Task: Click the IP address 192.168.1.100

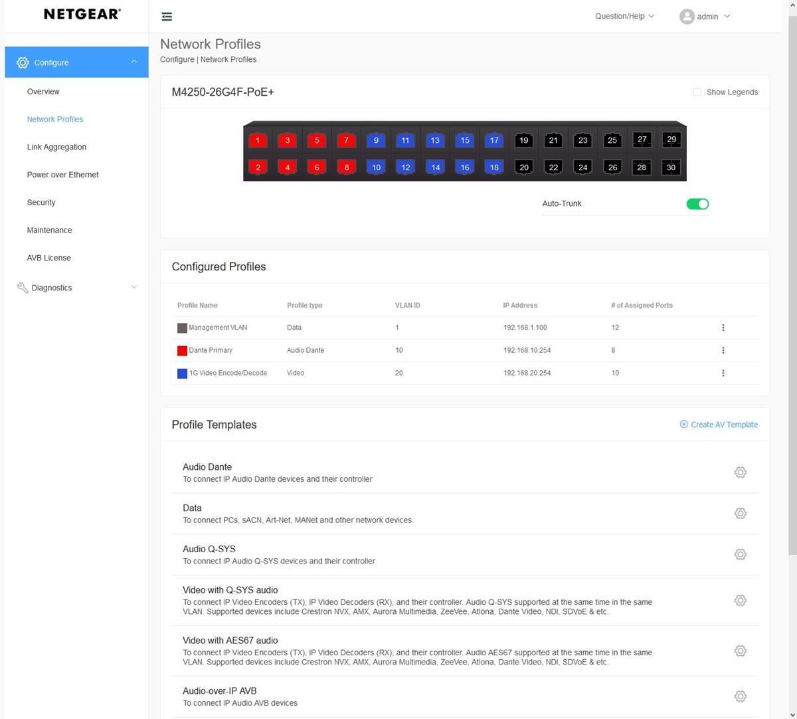Action: click(x=525, y=328)
